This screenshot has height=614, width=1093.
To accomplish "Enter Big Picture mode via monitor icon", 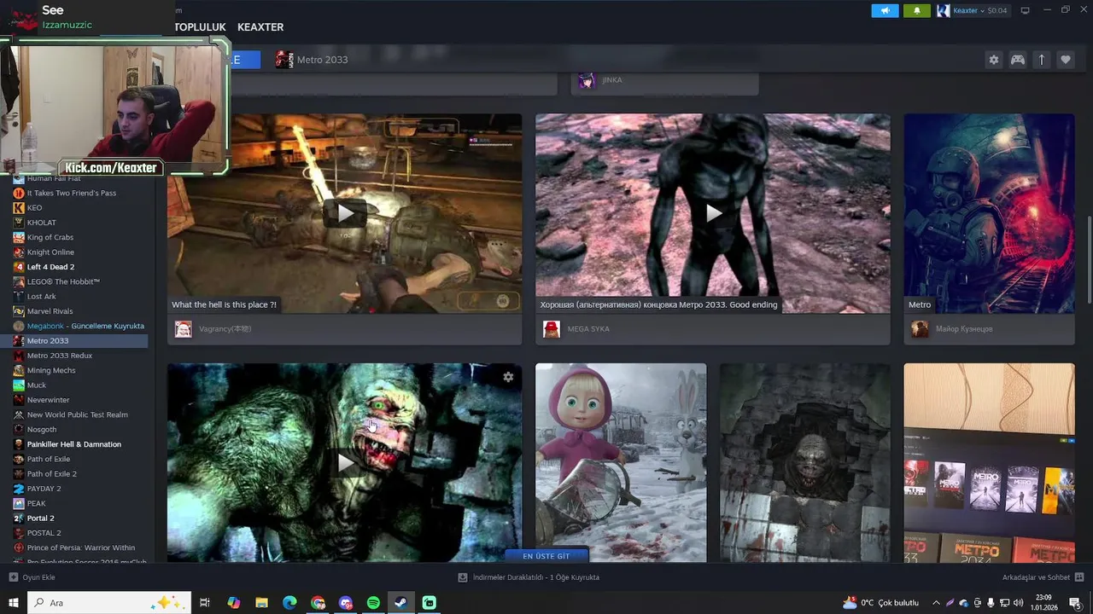I will point(1026,10).
